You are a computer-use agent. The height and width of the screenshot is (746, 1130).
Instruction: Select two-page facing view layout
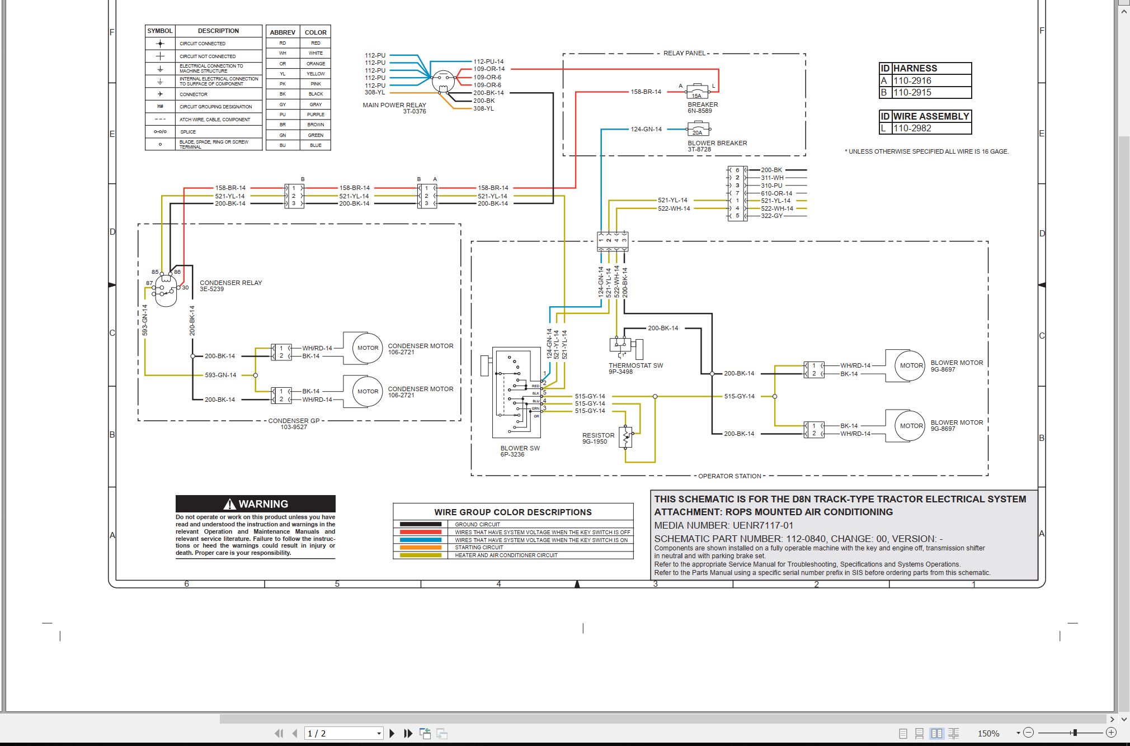(x=936, y=733)
